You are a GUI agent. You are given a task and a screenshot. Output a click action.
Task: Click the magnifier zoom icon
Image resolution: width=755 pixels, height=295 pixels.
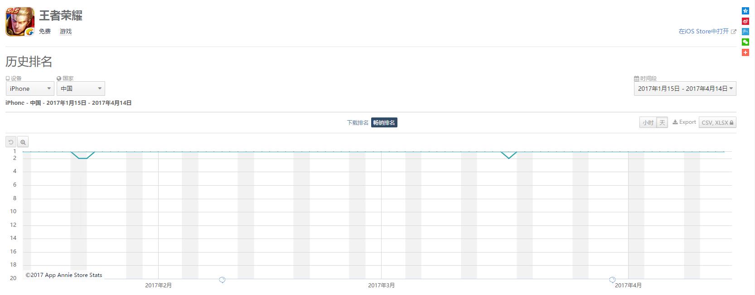[x=23, y=142]
